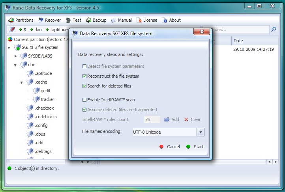The height and width of the screenshot is (192, 285).
Task: Click the .checkbox folder icon
Action: pos(30,108)
